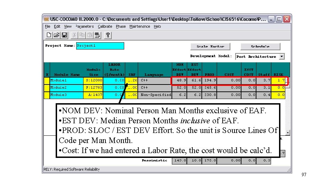The image size is (334, 187).
Task: Close the USC-COCOMO window
Action: click(287, 19)
